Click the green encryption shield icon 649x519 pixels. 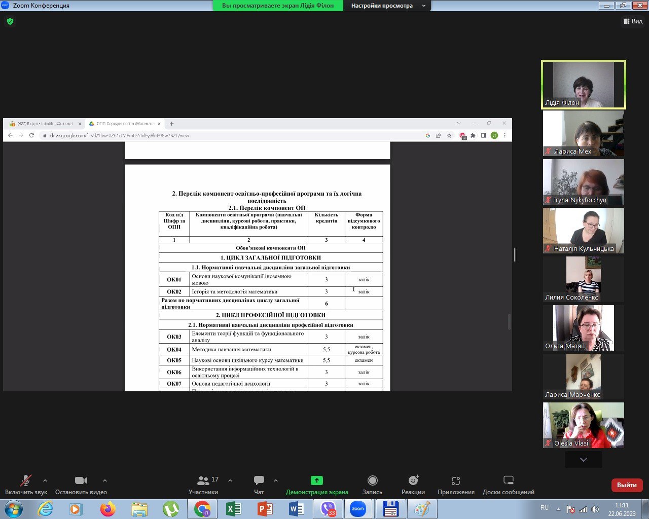[x=10, y=21]
